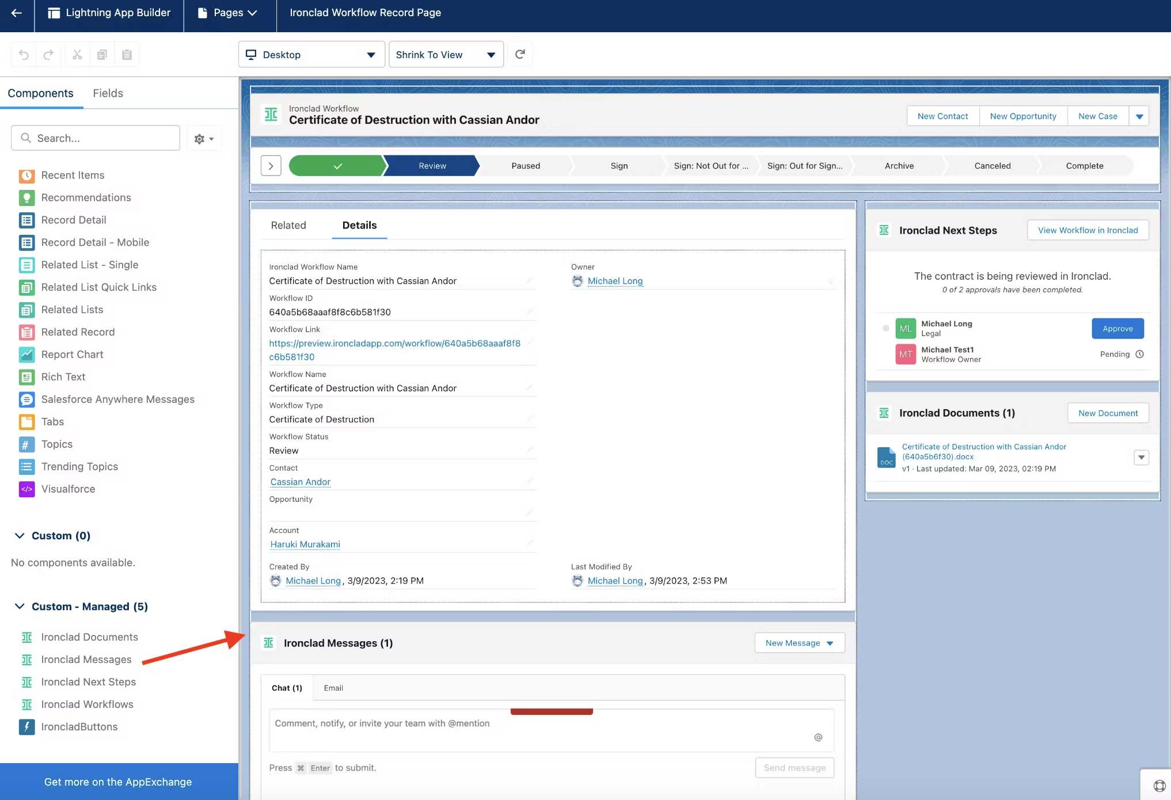1171x800 pixels.
Task: Open the Haruki Murakami account link
Action: pyautogui.click(x=305, y=544)
